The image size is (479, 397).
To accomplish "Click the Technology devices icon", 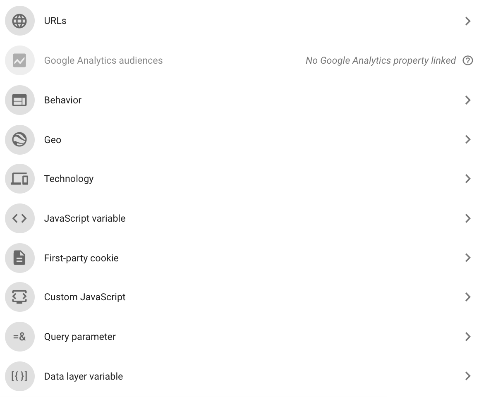I will point(19,179).
